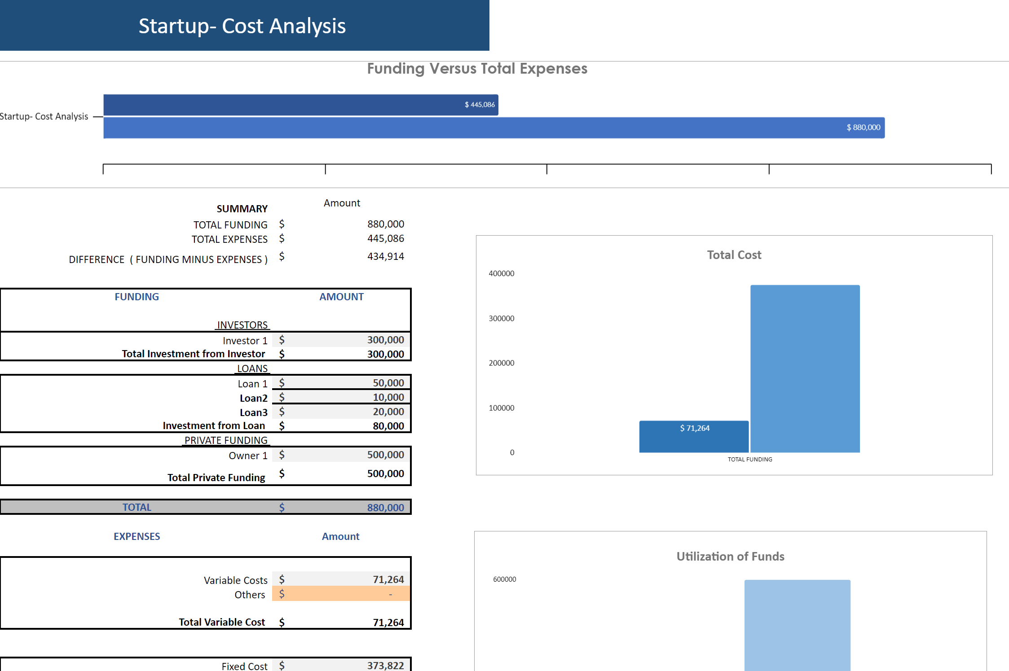Select the gray TOTAL funding row
This screenshot has width=1009, height=671.
click(x=205, y=507)
